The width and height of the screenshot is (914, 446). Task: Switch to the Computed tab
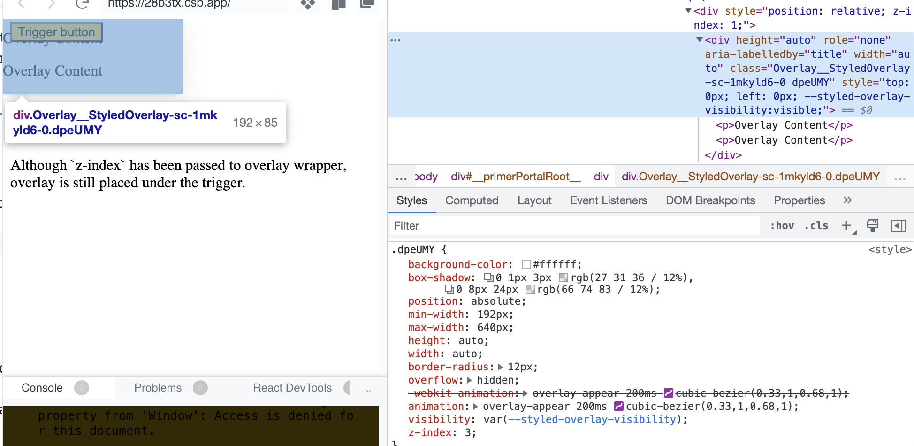click(472, 200)
